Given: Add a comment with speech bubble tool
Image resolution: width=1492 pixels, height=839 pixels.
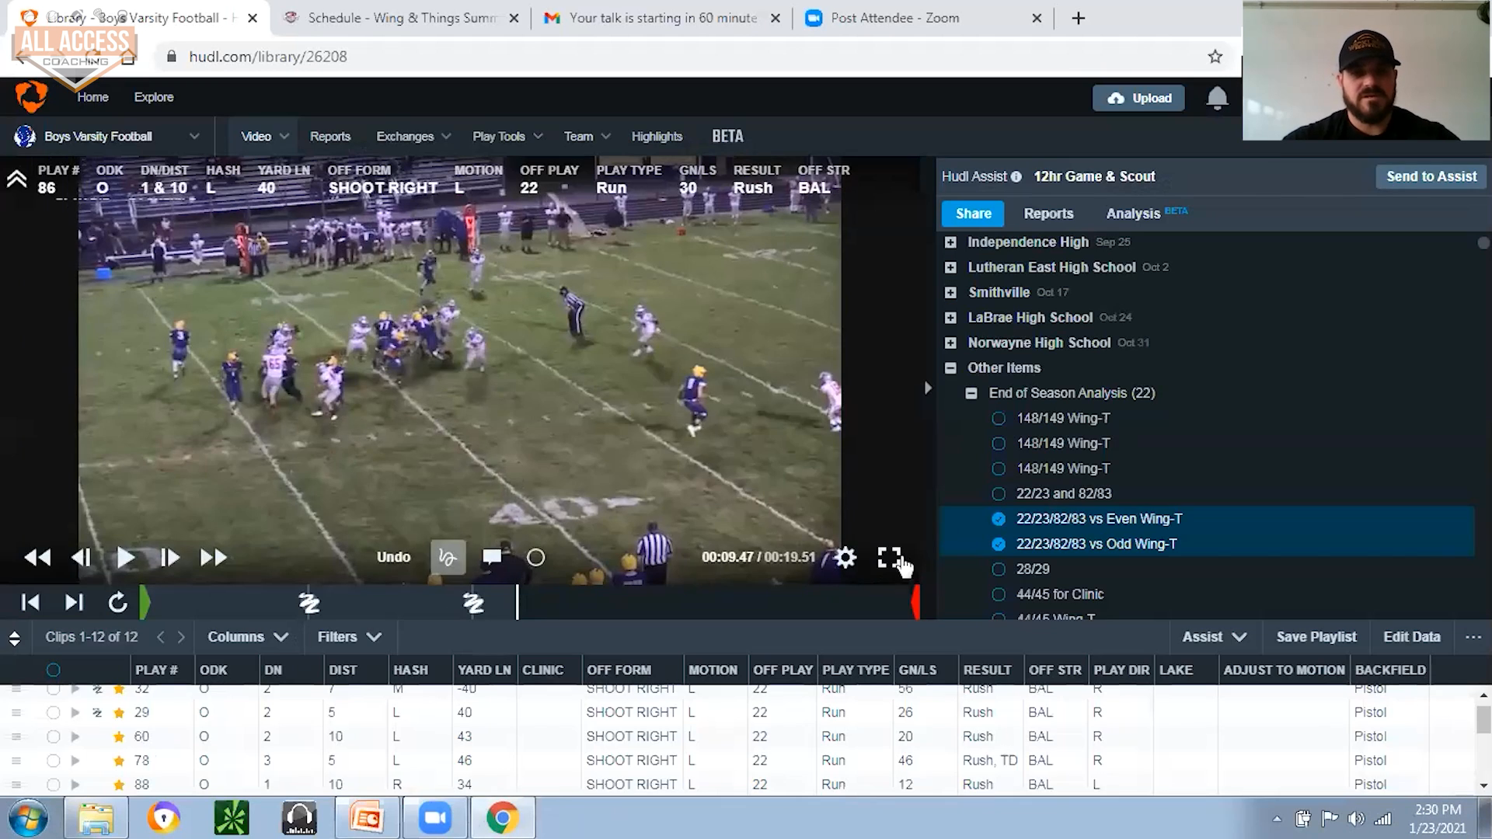Looking at the screenshot, I should [x=492, y=557].
